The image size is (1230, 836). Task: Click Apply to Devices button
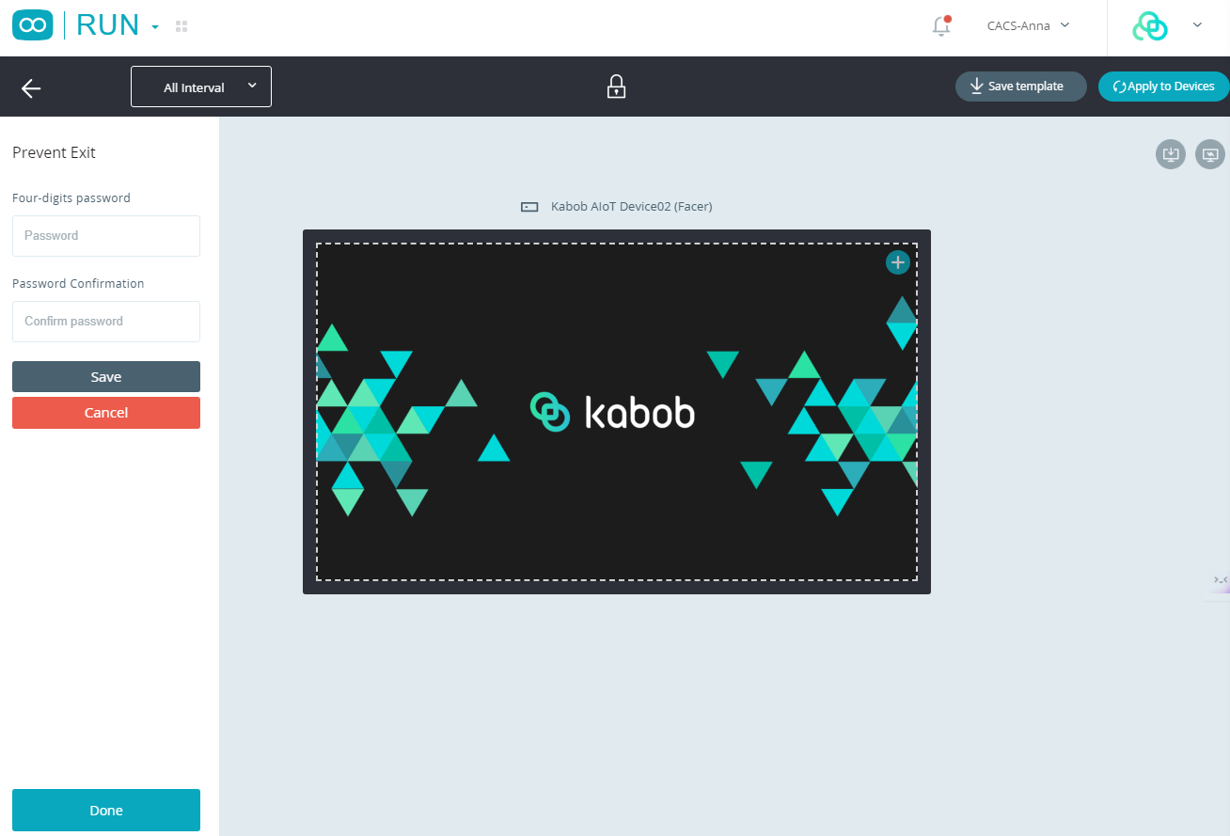pos(1164,87)
